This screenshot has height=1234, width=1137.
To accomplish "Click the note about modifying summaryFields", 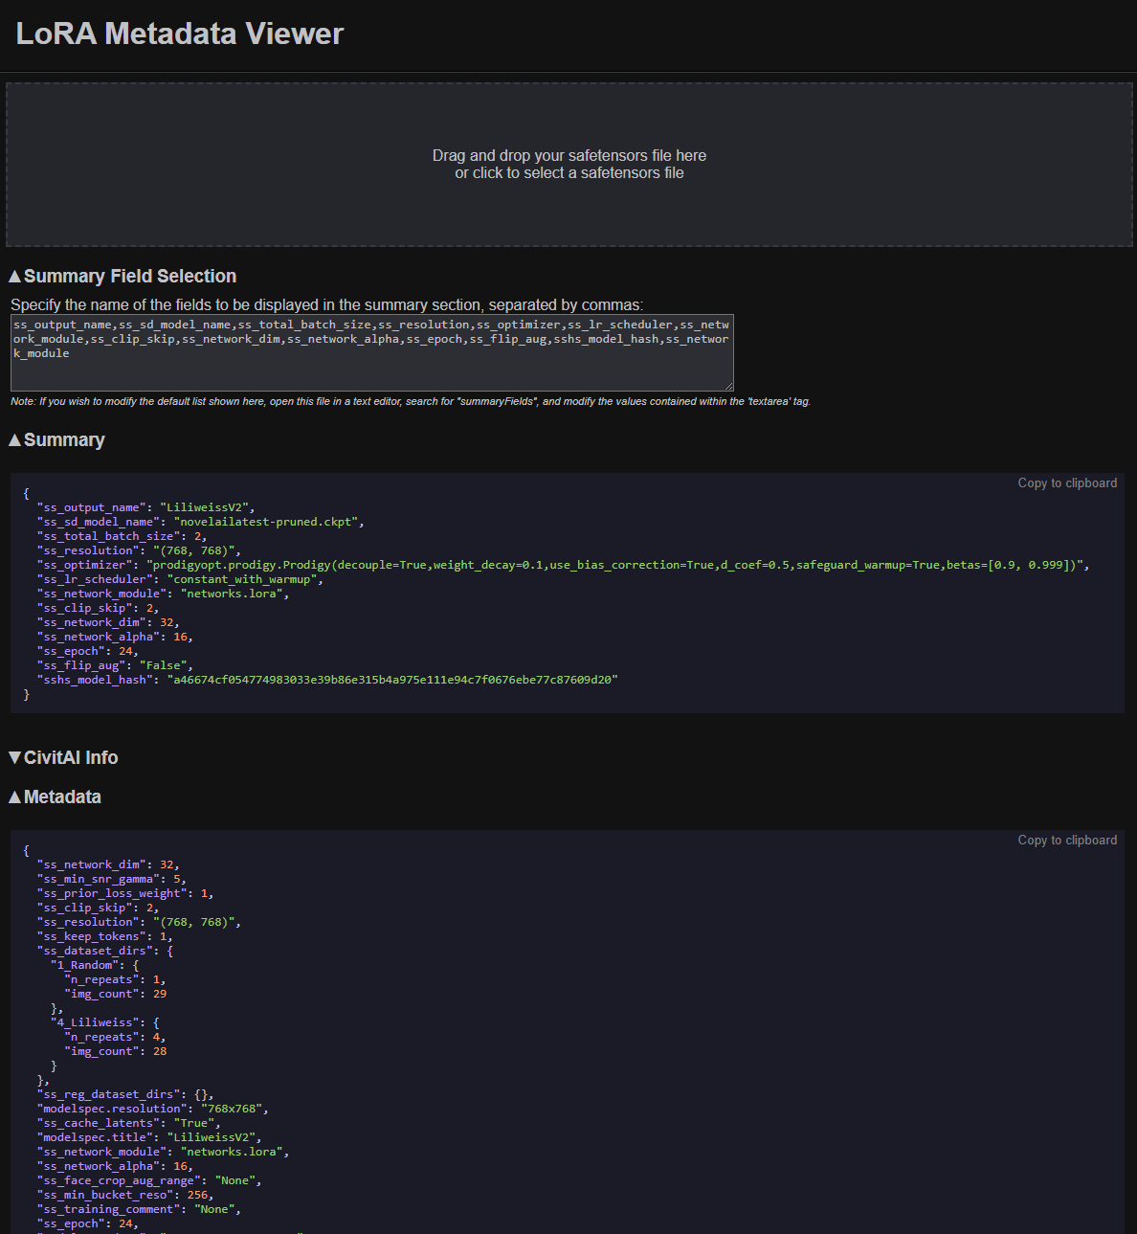I will (410, 401).
